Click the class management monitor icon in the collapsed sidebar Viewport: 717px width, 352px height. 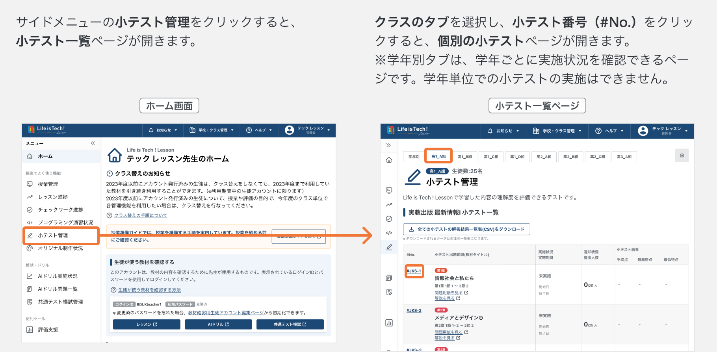(389, 190)
